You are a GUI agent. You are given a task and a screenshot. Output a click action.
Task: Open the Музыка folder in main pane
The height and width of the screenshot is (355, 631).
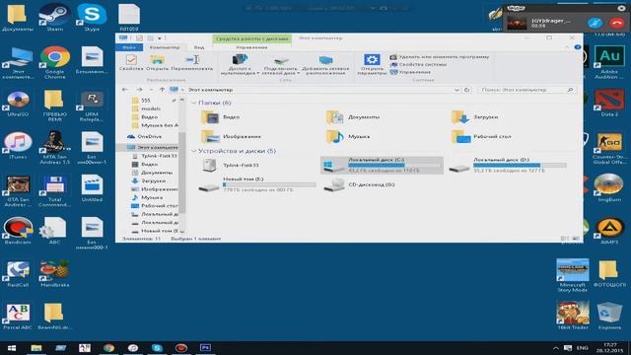tap(348, 136)
